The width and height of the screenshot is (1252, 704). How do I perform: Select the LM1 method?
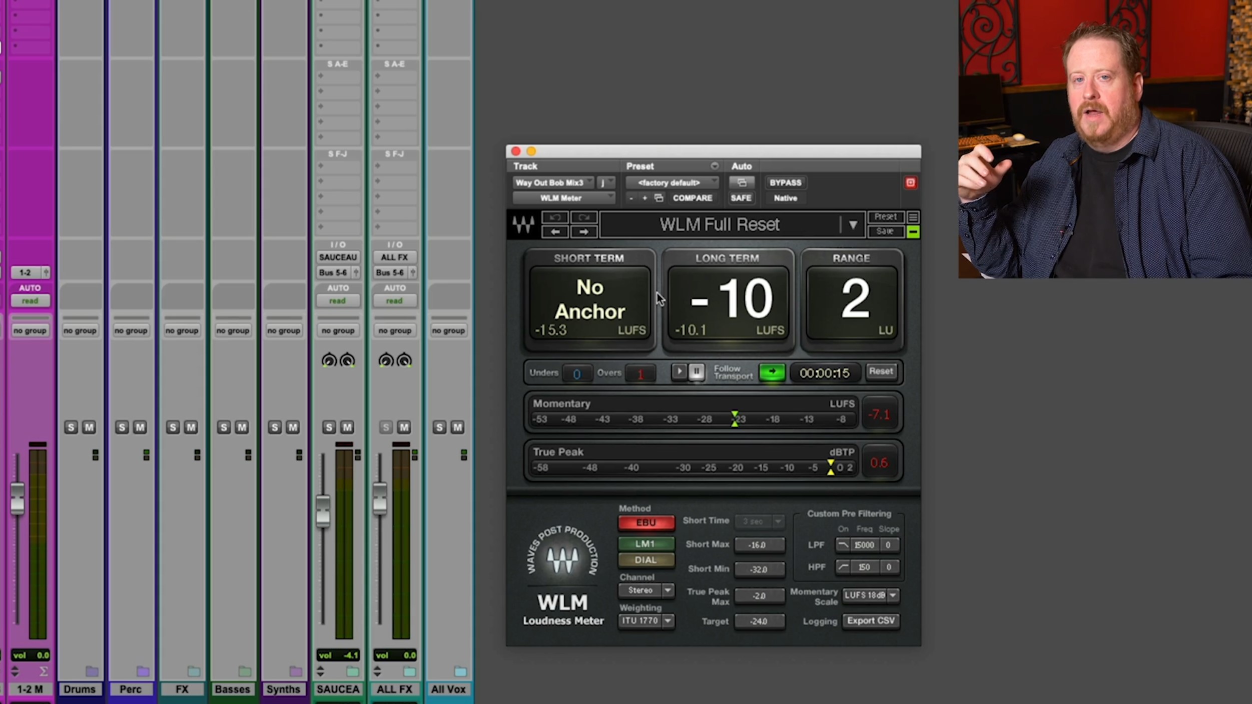(646, 543)
